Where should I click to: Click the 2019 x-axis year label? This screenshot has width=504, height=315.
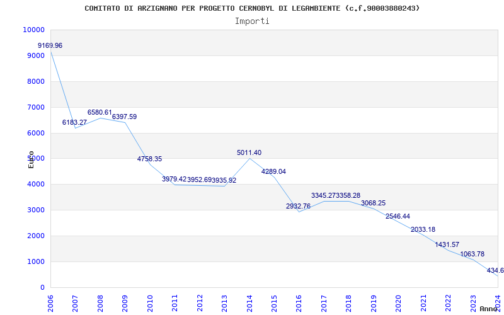coord(374,303)
